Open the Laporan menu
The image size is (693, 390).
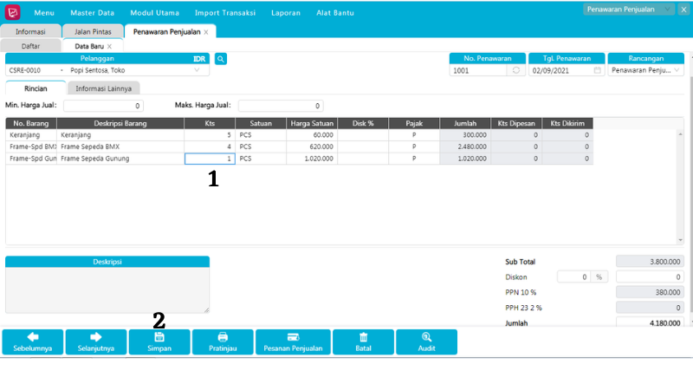(286, 14)
